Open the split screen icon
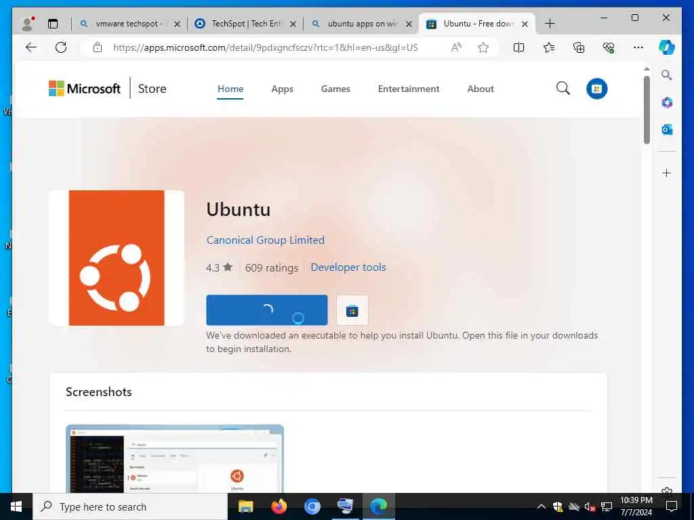Image resolution: width=694 pixels, height=520 pixels. (x=518, y=47)
